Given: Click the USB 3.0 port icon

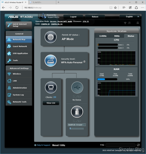Looking at the screenshot, I should point(77,87).
